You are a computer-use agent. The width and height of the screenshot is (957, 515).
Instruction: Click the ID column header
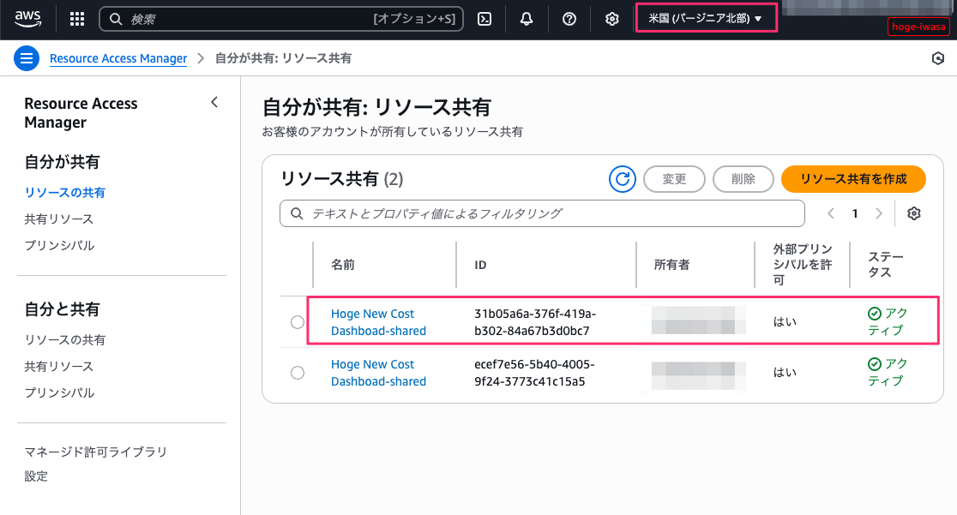[480, 265]
